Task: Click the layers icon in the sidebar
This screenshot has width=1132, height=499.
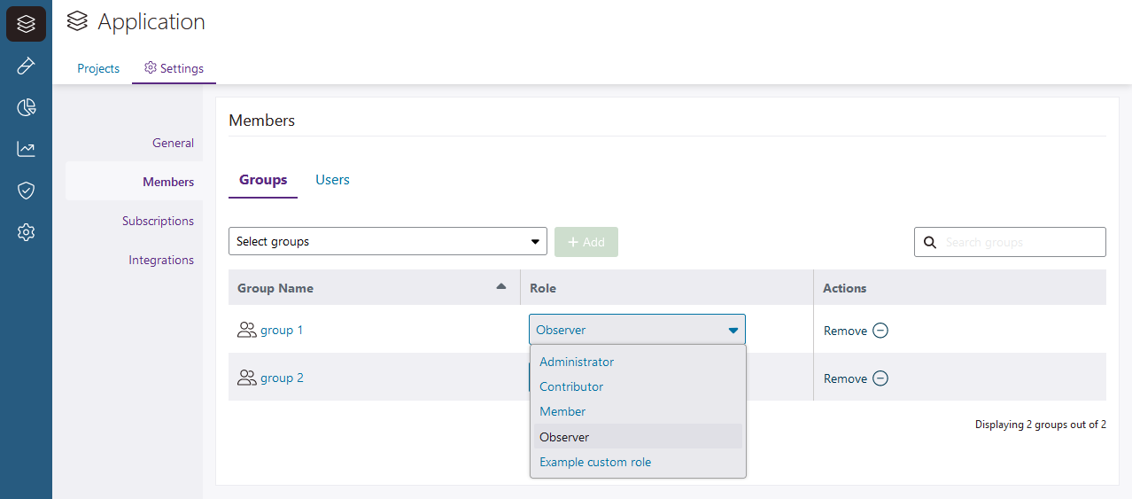Action: pos(26,24)
